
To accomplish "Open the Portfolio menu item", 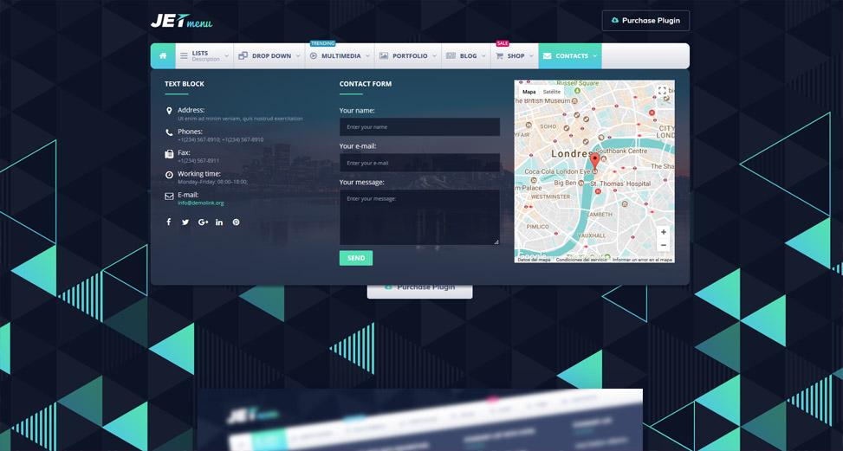I will [x=408, y=56].
